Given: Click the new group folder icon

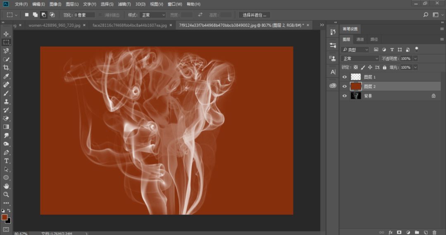Looking at the screenshot, I should (417, 233).
